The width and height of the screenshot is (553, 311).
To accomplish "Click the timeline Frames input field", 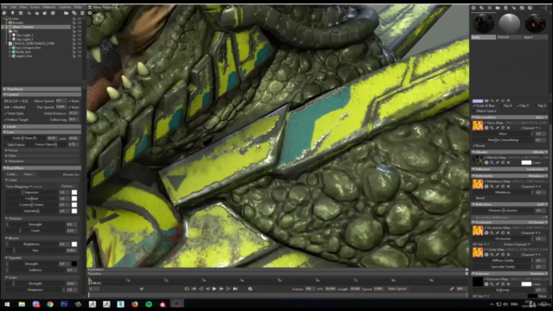I will (310, 289).
